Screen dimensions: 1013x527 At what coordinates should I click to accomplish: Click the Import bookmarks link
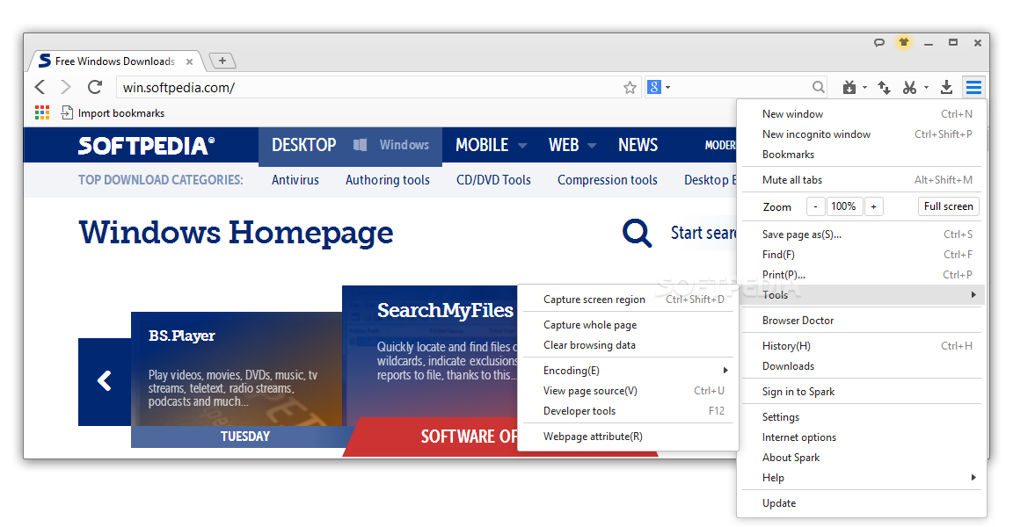coord(120,113)
